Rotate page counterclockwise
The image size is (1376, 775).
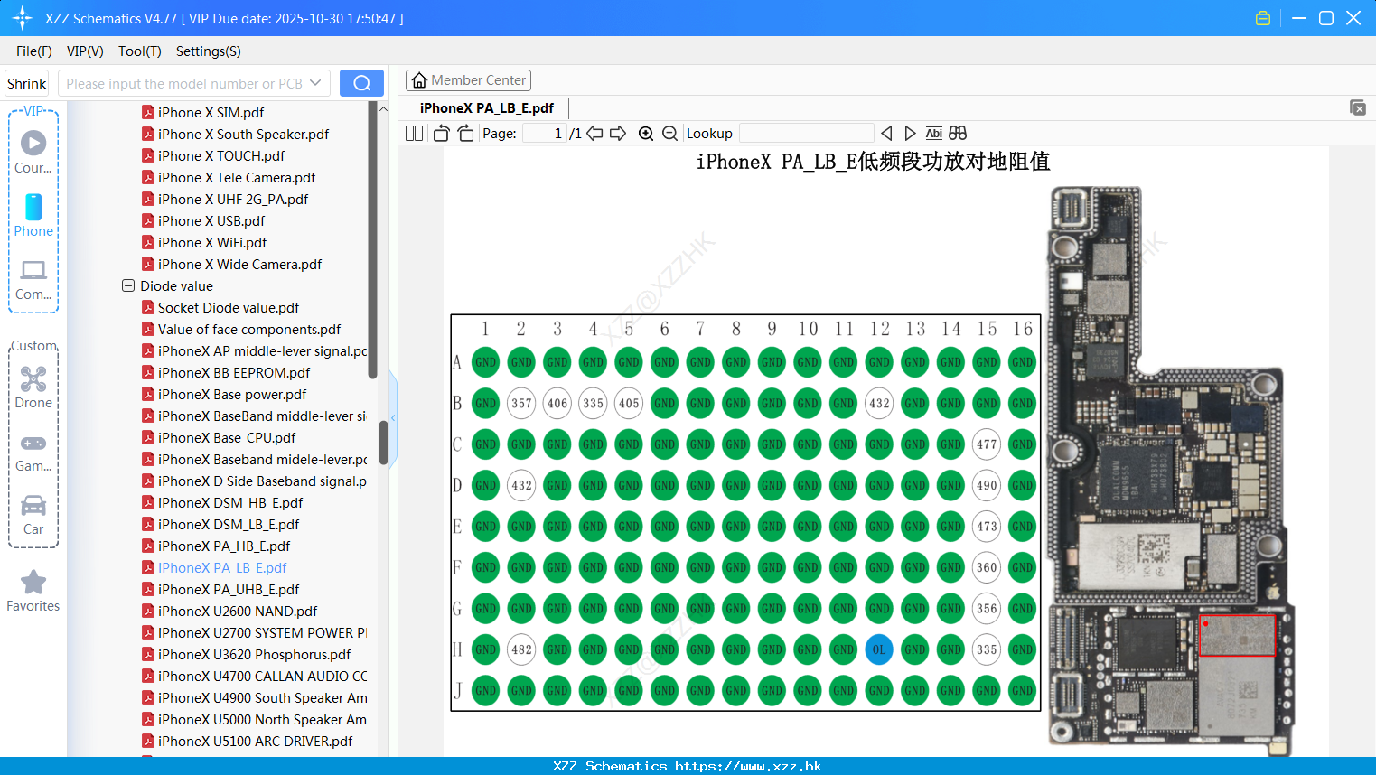coord(441,133)
